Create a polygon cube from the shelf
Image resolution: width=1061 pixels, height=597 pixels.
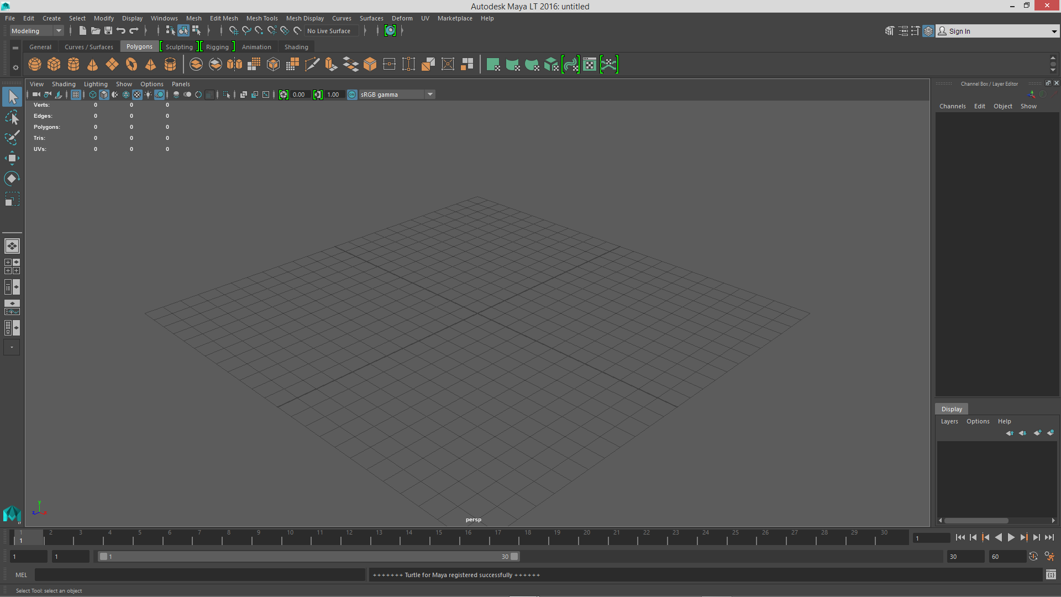pyautogui.click(x=54, y=65)
